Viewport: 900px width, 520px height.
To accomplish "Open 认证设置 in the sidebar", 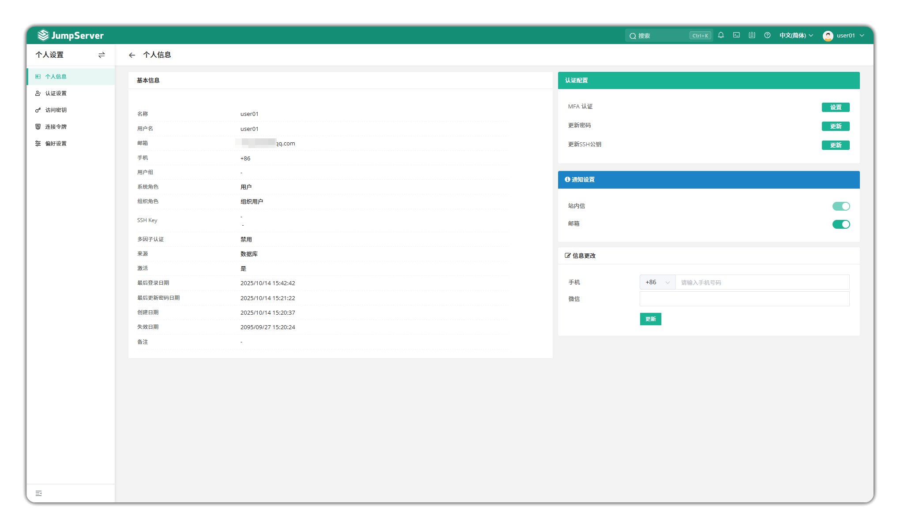I will (x=56, y=93).
